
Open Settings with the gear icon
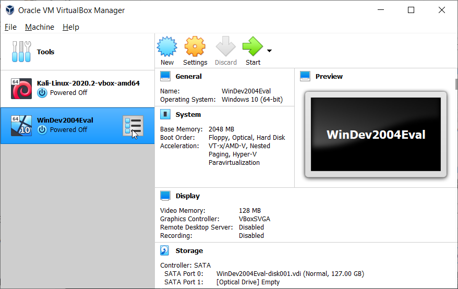pos(195,46)
